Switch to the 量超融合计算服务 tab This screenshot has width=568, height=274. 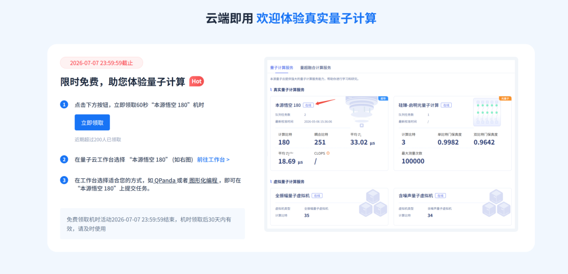pos(316,67)
